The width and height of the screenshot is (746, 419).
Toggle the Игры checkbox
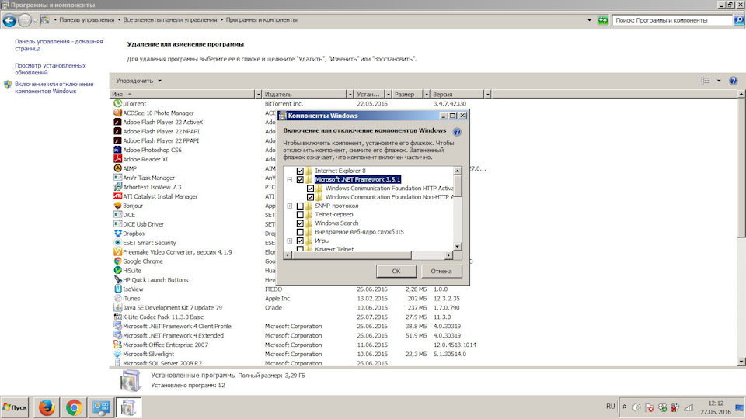point(300,241)
